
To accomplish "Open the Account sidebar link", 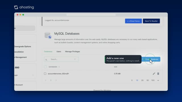I will coord(18,85).
